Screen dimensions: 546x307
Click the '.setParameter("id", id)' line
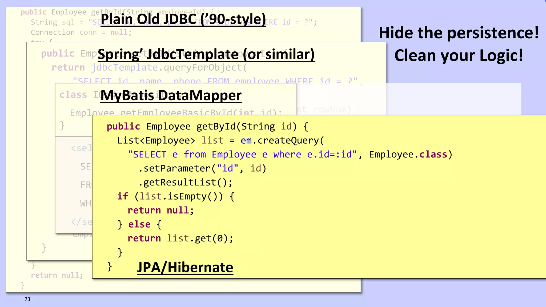click(x=202, y=168)
